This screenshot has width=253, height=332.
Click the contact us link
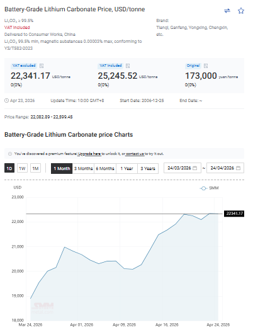(x=135, y=154)
